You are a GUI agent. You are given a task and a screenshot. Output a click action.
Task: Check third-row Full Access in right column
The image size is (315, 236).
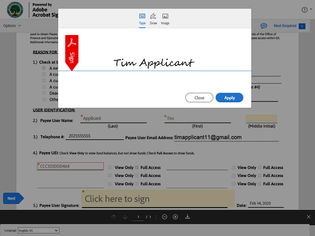[x=259, y=183]
